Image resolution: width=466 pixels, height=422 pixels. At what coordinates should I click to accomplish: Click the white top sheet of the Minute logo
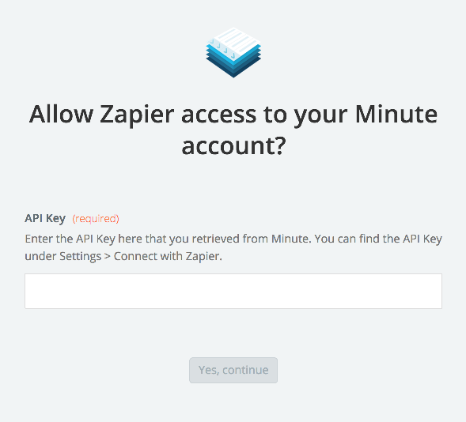tap(237, 40)
